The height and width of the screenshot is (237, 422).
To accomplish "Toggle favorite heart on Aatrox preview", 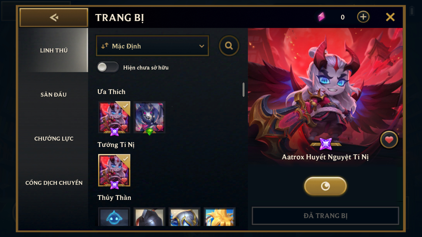I will coord(389,140).
